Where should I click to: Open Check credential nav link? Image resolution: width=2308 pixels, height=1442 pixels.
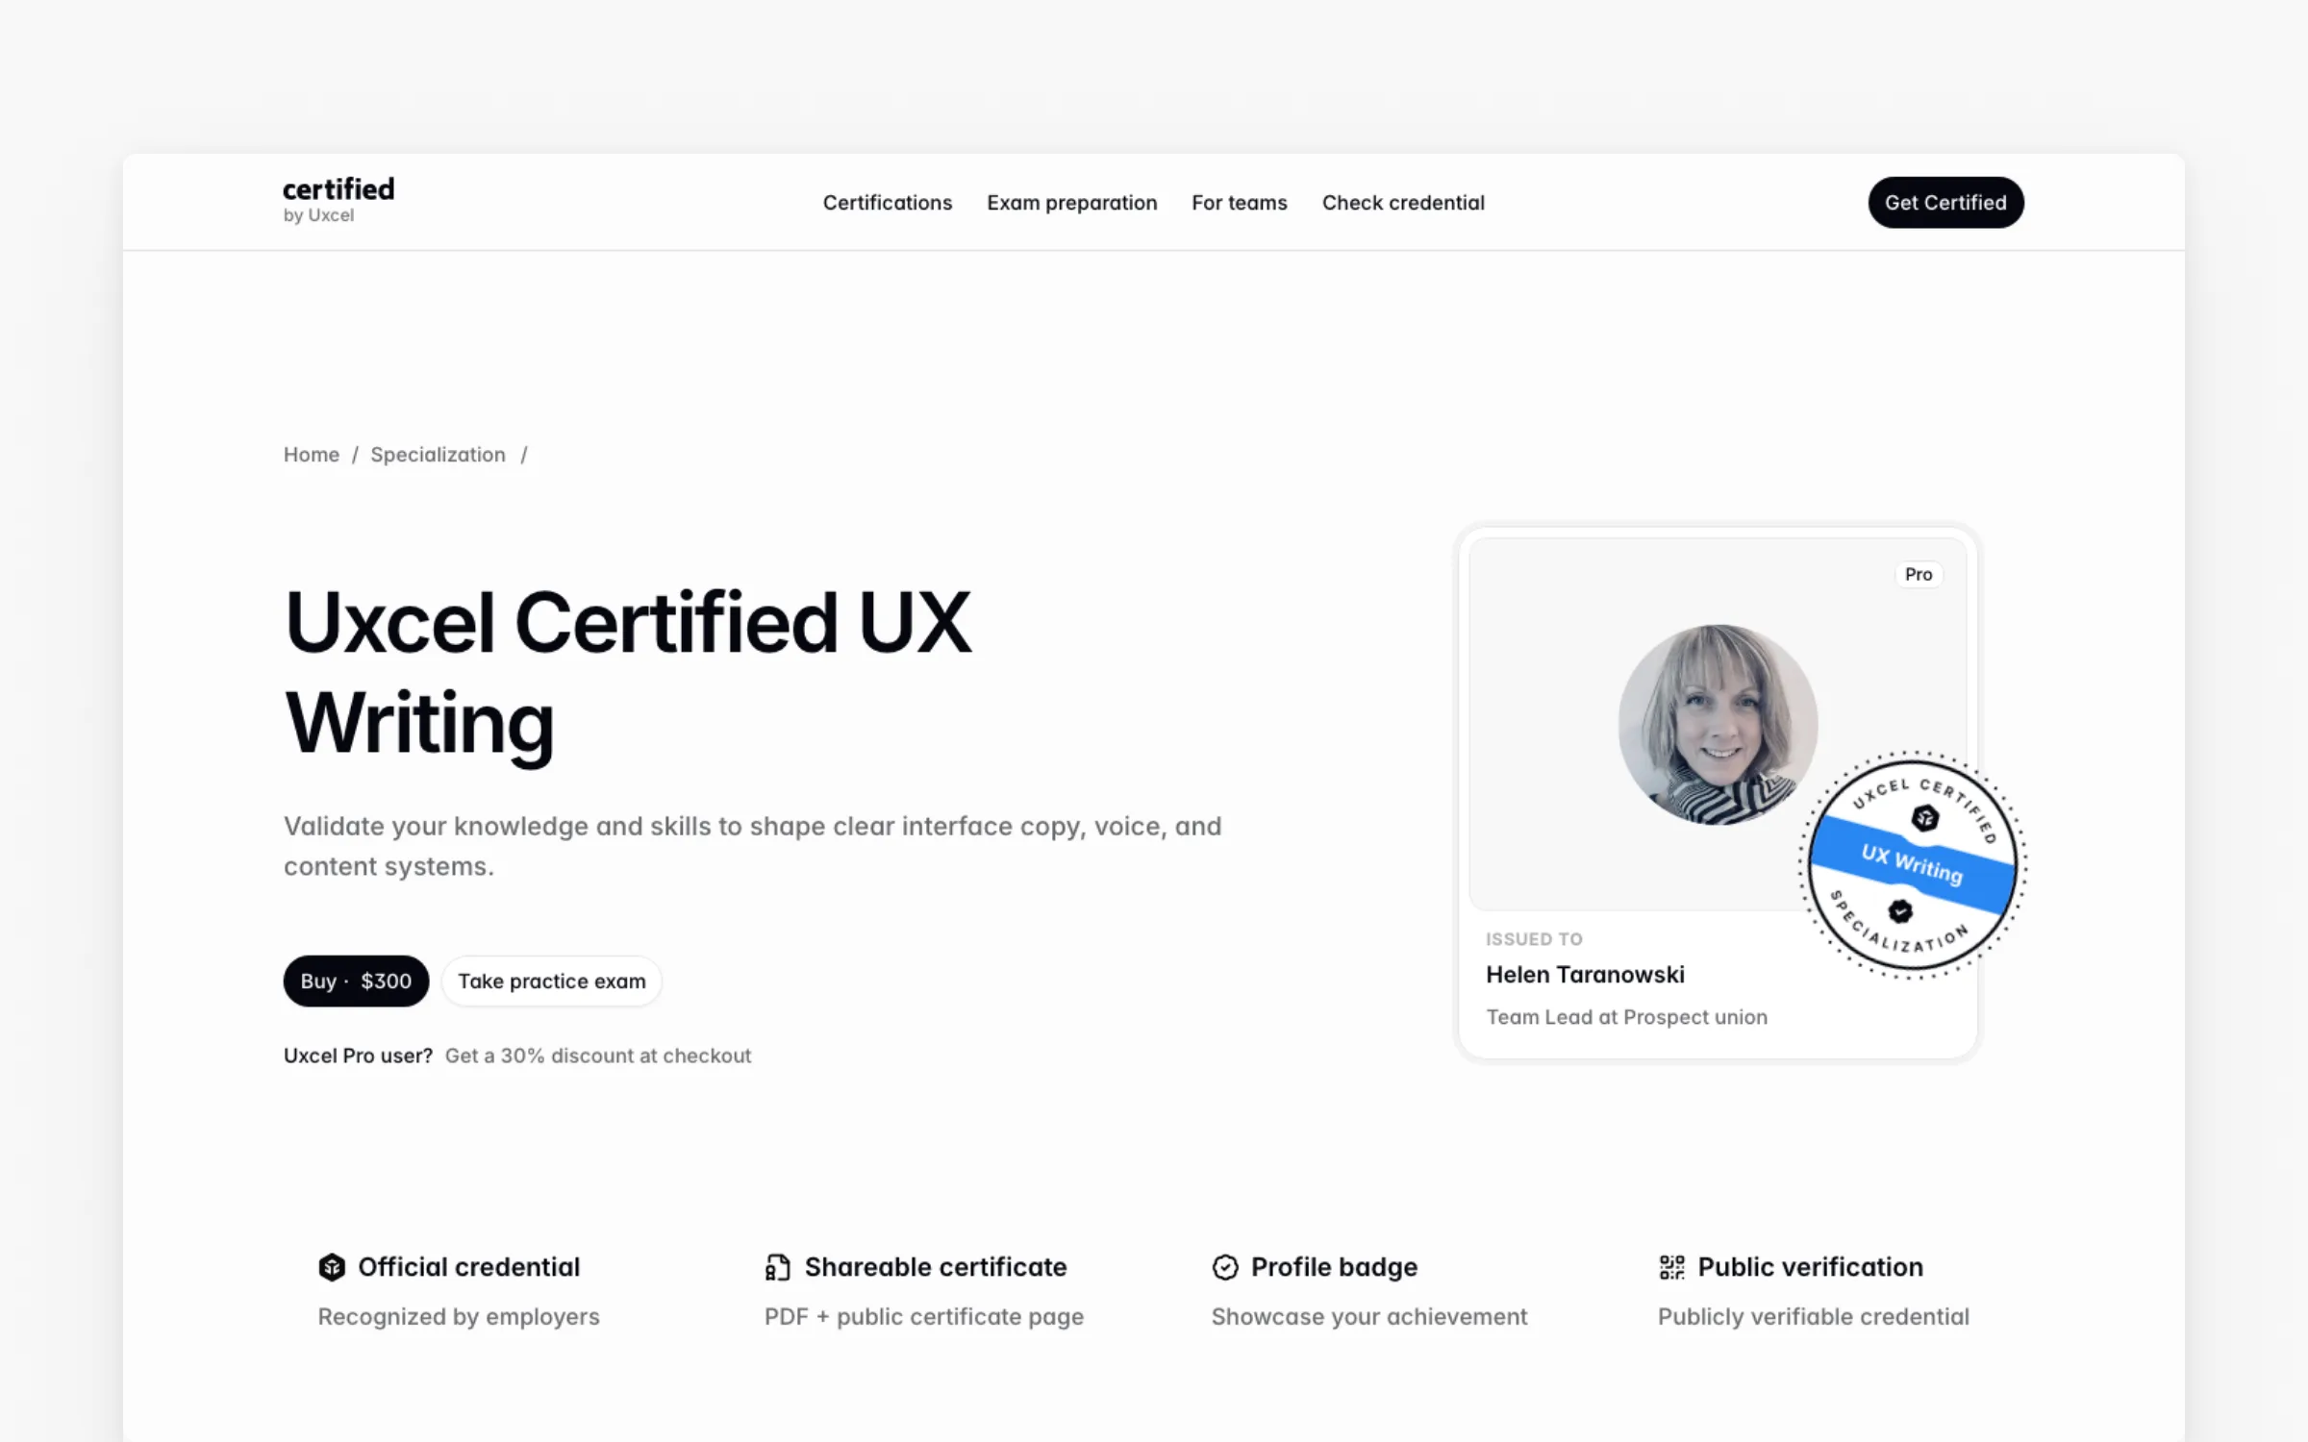tap(1403, 203)
